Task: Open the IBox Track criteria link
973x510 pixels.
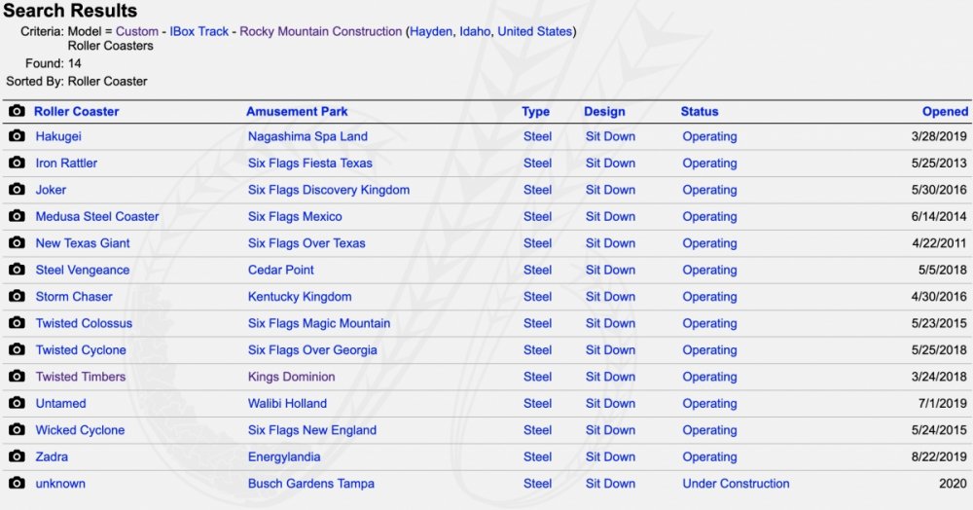Action: pos(199,31)
